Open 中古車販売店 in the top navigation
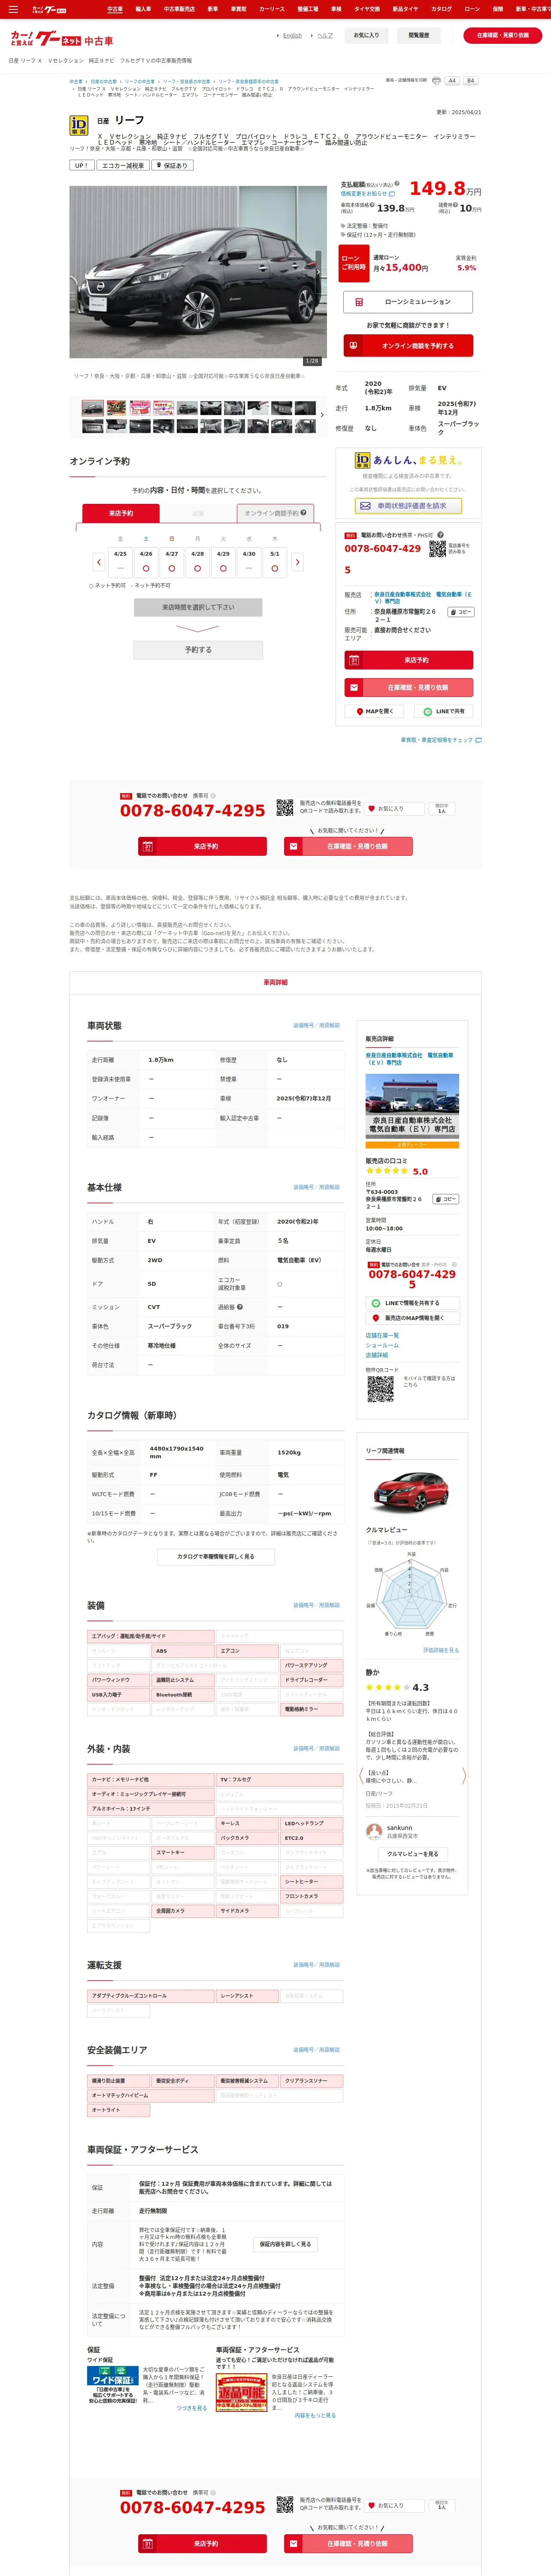This screenshot has width=551, height=2575. [x=179, y=9]
